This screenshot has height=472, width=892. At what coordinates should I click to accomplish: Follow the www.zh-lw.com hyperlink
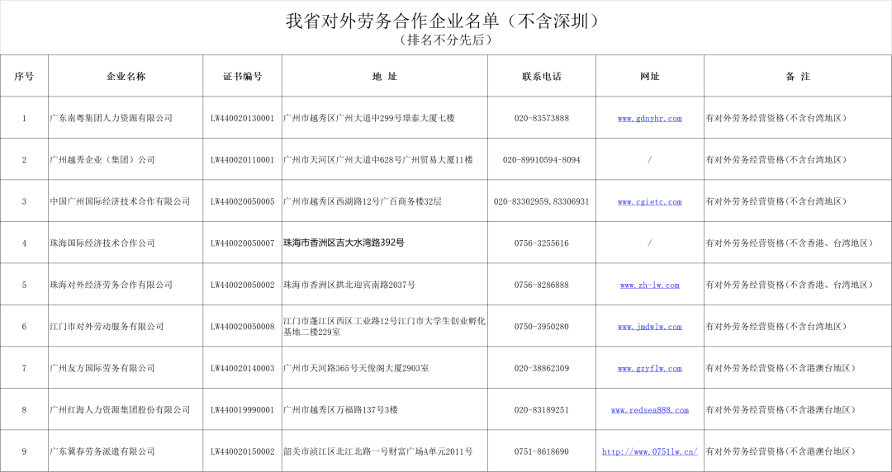[649, 285]
